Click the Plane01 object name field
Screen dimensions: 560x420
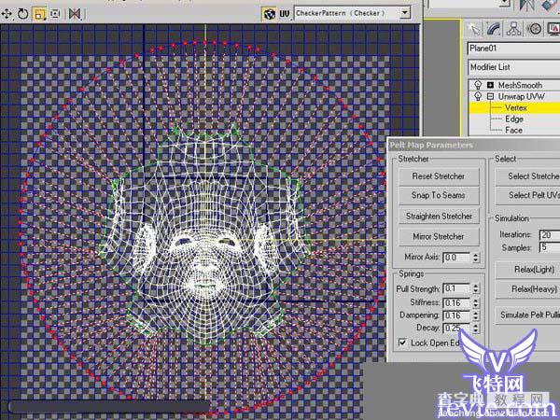(x=513, y=49)
